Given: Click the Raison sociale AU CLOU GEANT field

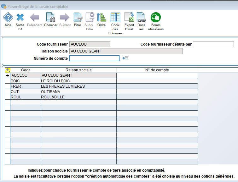Looking at the screenshot, I should pos(126,51).
